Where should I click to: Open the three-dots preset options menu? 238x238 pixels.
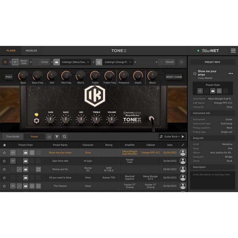(231, 74)
